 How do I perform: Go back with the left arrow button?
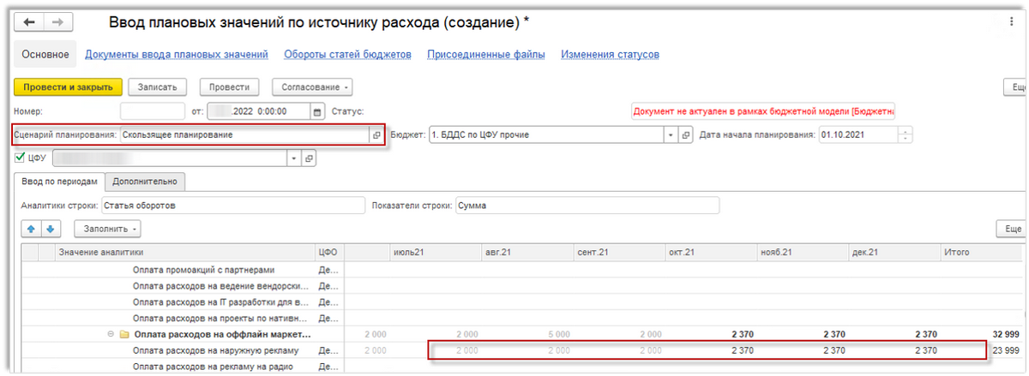[x=31, y=21]
